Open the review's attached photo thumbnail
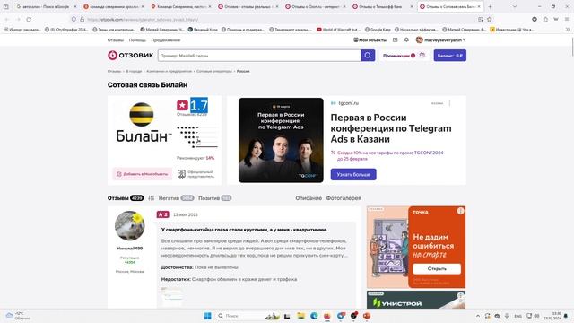574x323 pixels. (x=171, y=297)
